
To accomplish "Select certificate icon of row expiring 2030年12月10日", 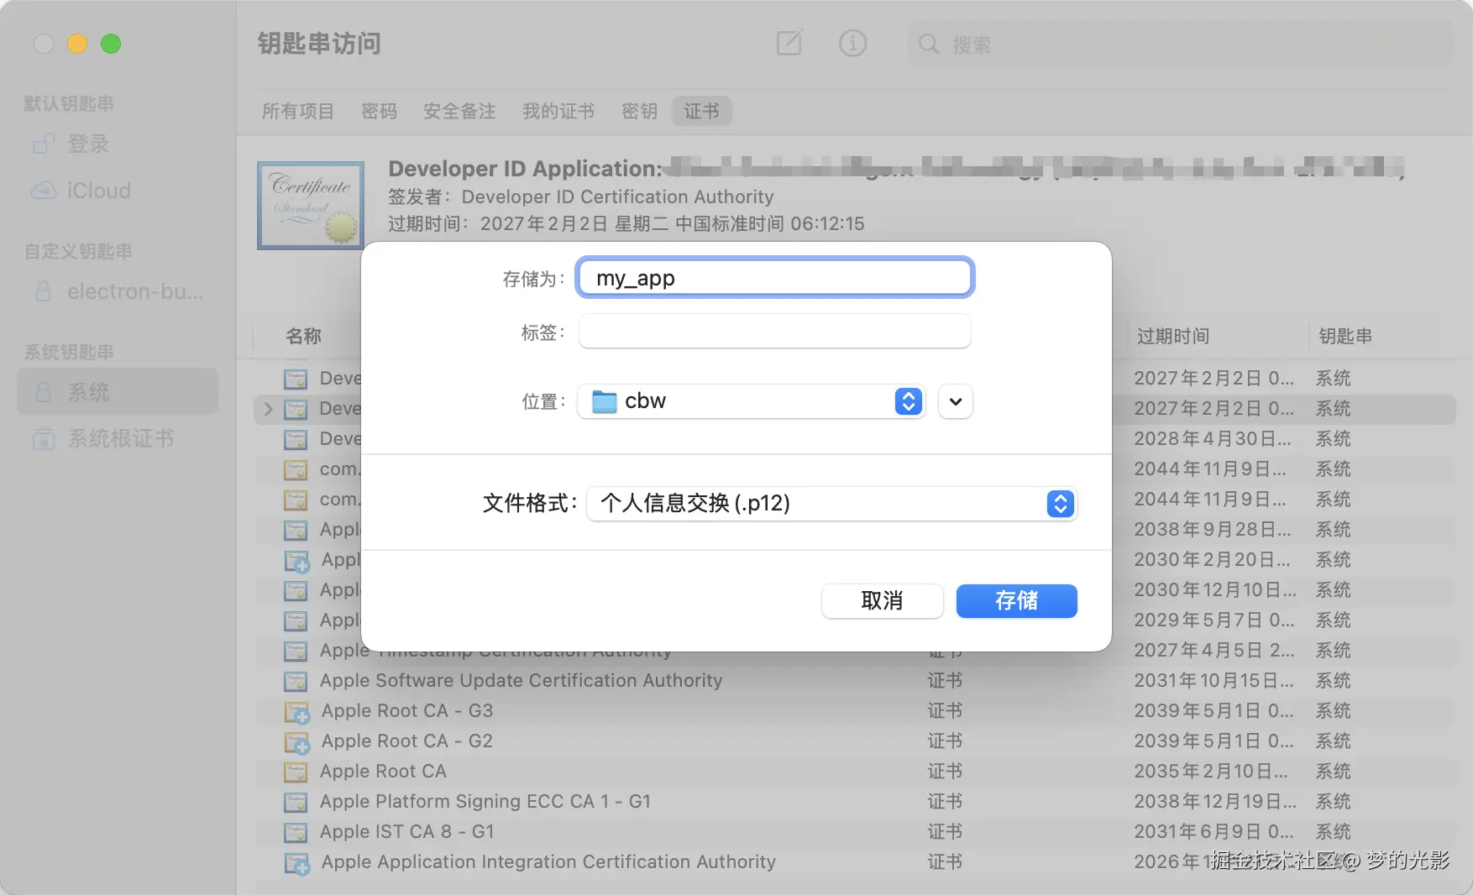I will [x=296, y=590].
